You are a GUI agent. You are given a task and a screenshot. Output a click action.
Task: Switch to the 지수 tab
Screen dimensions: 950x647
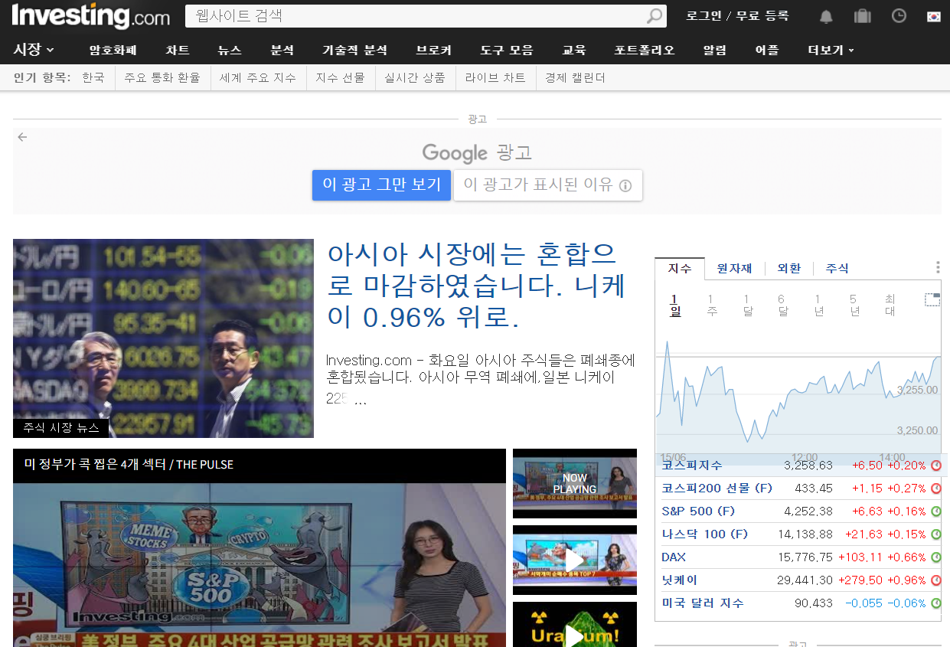click(680, 268)
